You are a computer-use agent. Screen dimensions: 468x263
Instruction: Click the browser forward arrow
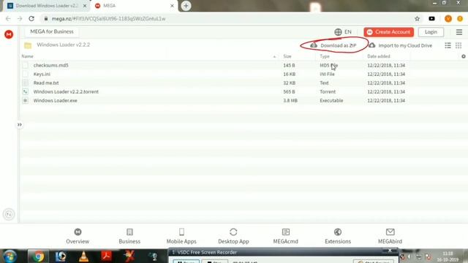20,18
